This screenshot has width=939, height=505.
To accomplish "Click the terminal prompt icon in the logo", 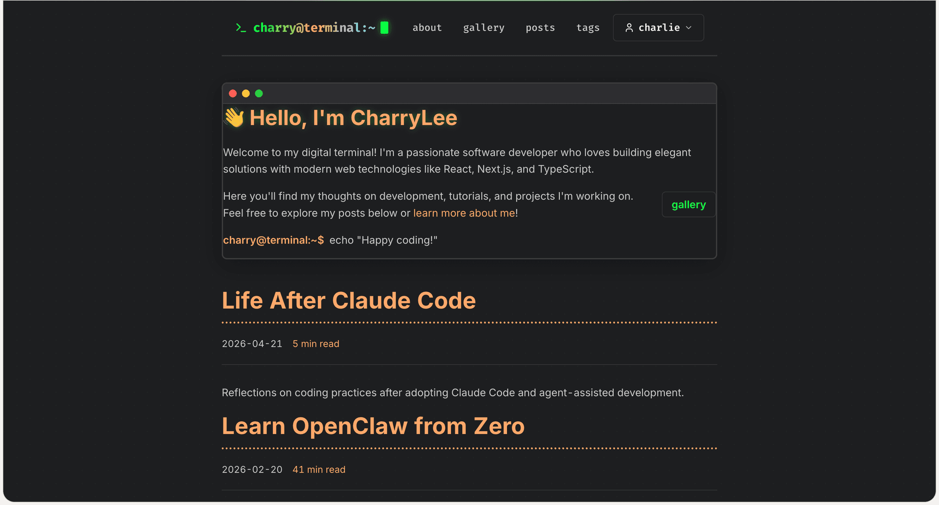I will pos(241,28).
